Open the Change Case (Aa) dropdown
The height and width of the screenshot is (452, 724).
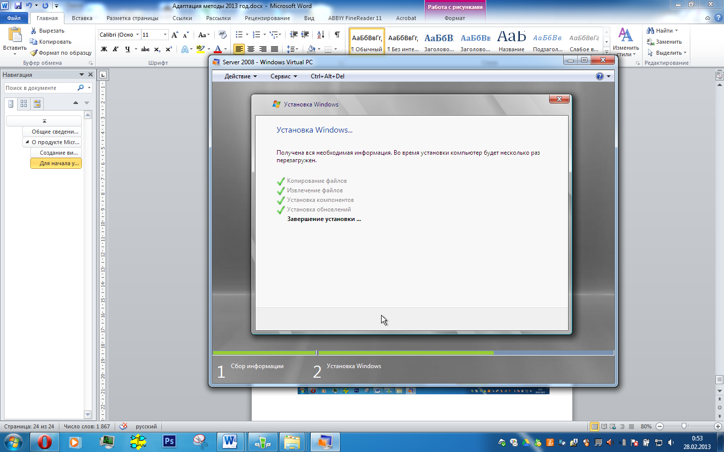[x=204, y=35]
